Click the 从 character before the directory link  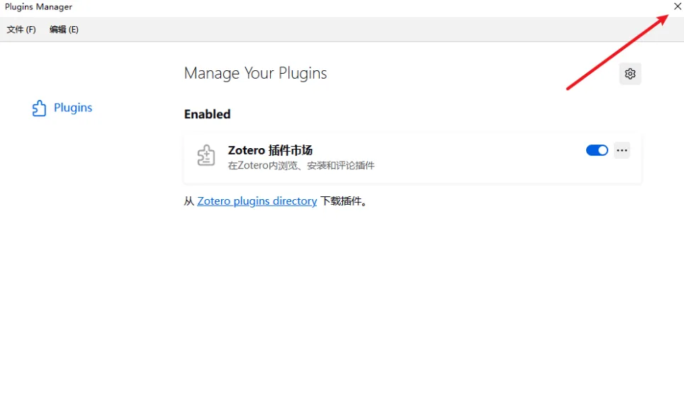(189, 201)
